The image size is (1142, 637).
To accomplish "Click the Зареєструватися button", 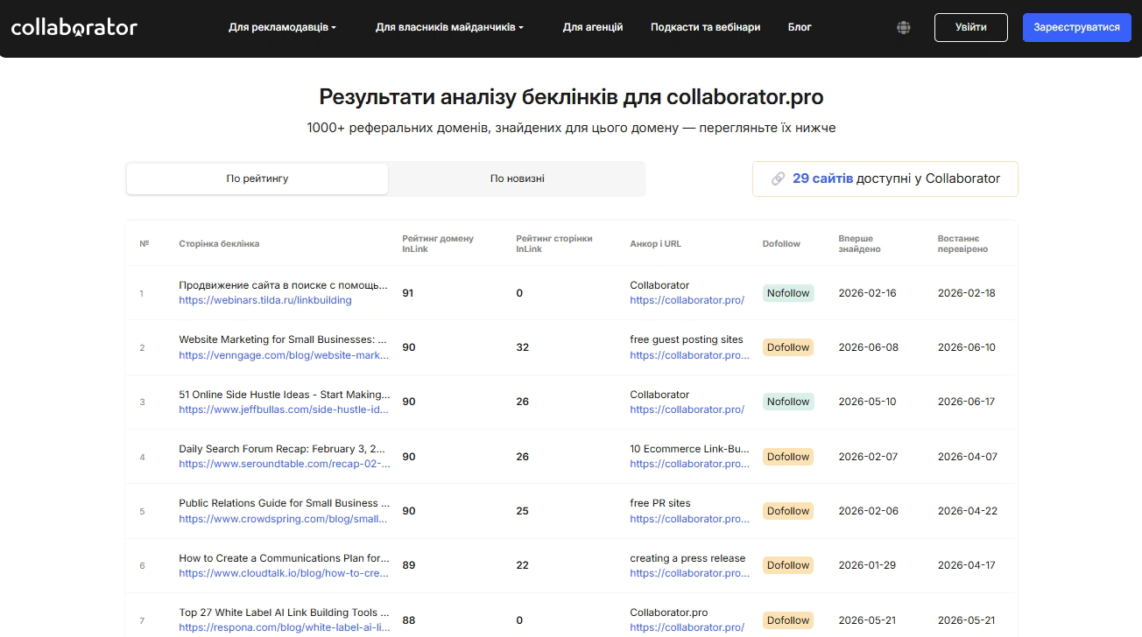I will point(1076,27).
